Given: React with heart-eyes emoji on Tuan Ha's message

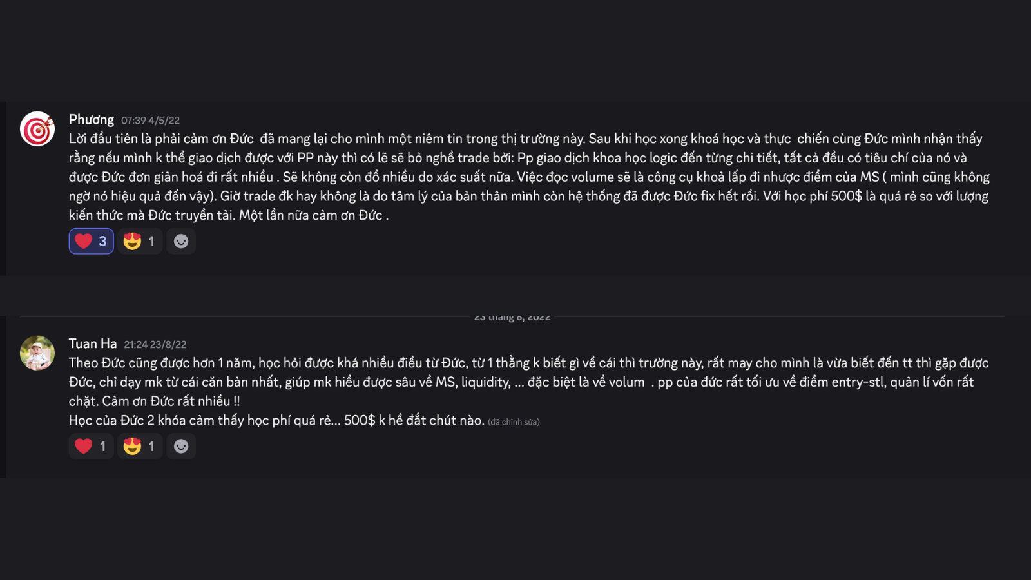Looking at the screenshot, I should click(140, 446).
